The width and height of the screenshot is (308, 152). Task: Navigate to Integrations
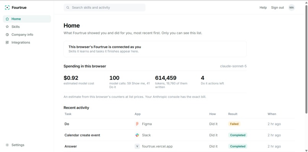pos(27,43)
